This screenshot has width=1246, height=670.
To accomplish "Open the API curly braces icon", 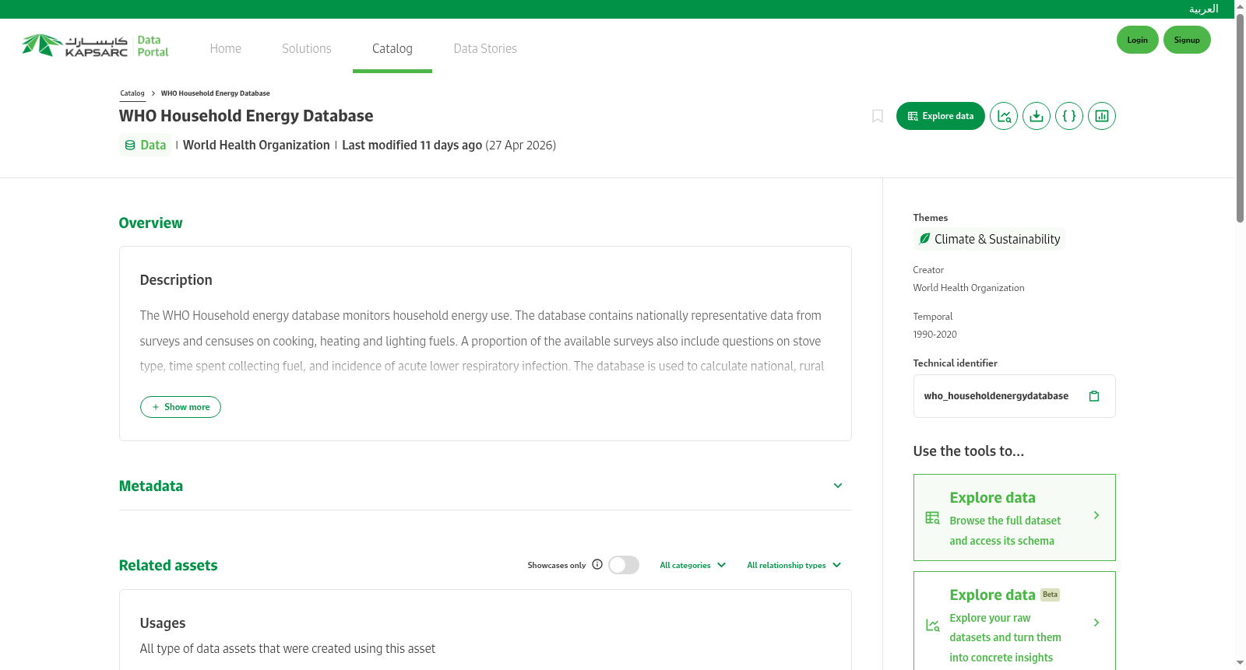I will pos(1069,116).
